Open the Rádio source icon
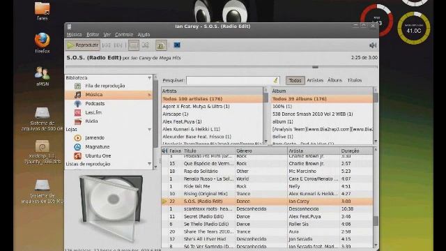Screen dimensions: 446x251 click(77, 121)
